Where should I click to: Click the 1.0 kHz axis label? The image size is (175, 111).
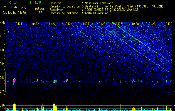(x=3, y=50)
